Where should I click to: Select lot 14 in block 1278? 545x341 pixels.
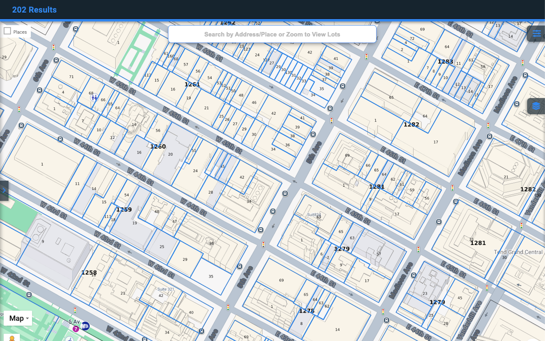337,329
